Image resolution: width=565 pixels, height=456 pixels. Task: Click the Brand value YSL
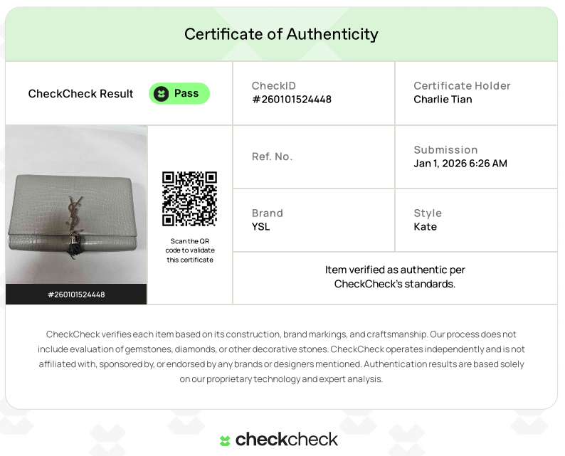(261, 227)
